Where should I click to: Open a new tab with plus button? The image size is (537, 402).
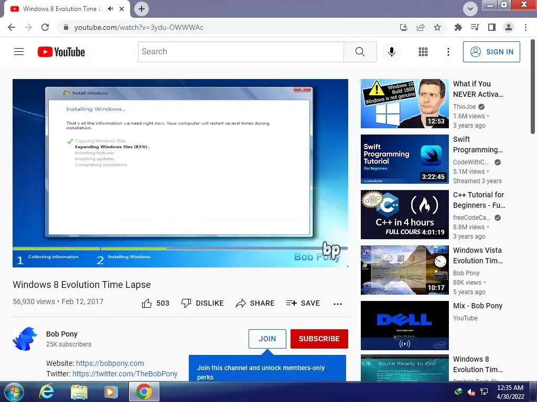[142, 9]
